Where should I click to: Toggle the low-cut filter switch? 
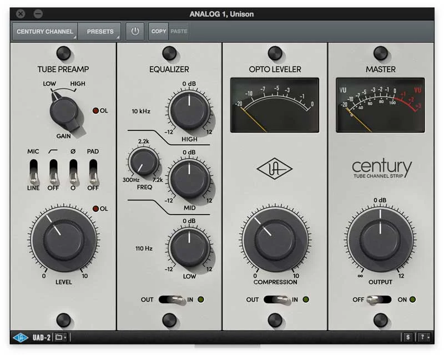(x=53, y=171)
